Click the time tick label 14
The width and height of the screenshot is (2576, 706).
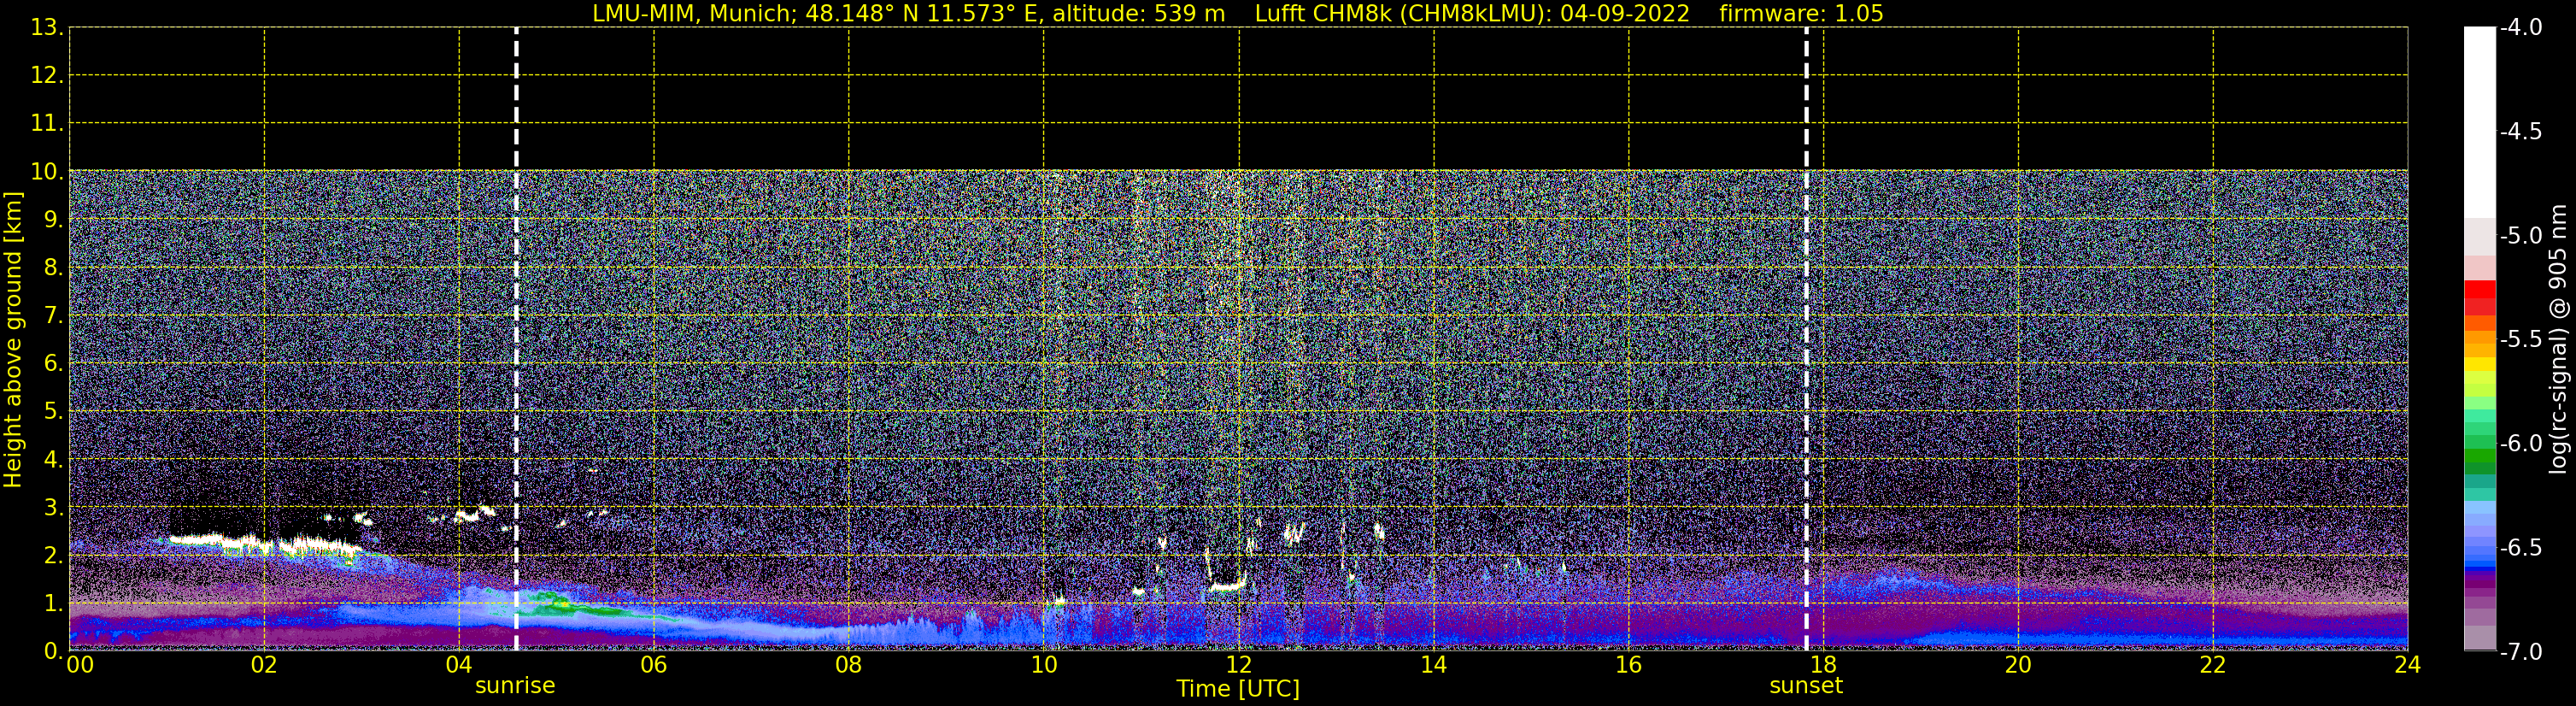pyautogui.click(x=1434, y=665)
